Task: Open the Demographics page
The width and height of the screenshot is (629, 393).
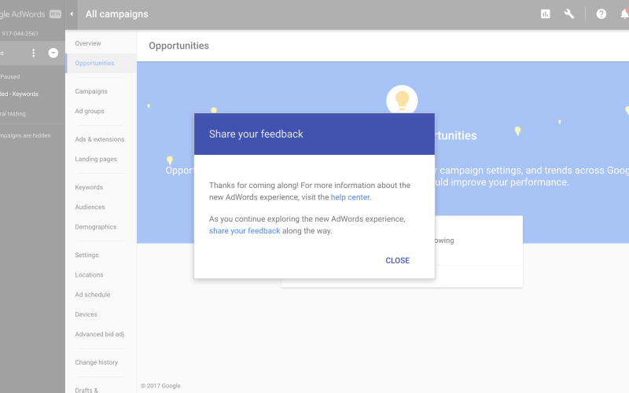Action: (95, 226)
